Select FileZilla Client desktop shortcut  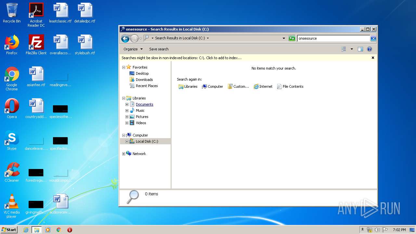pyautogui.click(x=36, y=45)
